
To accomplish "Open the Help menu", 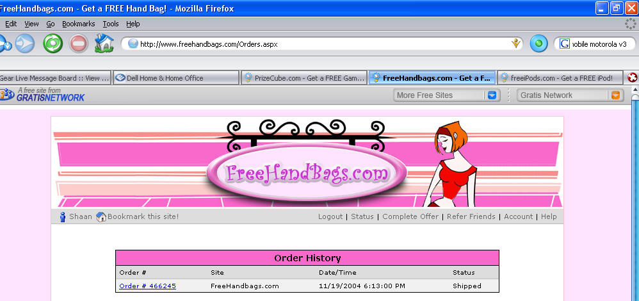I will [133, 24].
